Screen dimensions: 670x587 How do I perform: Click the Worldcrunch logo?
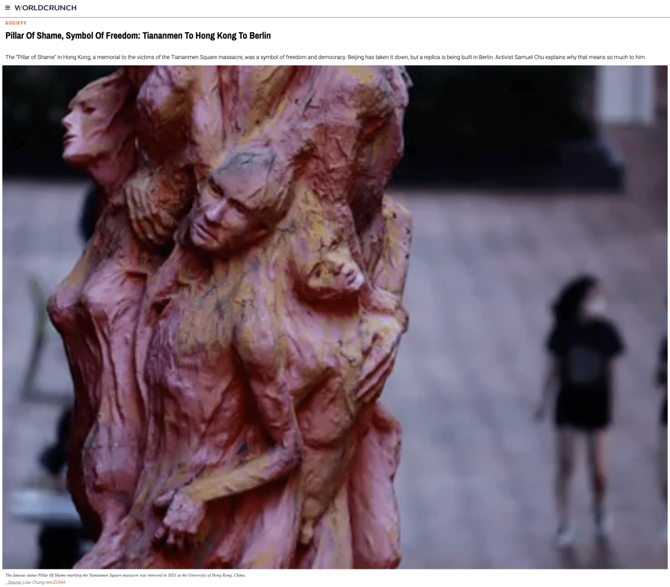[45, 8]
